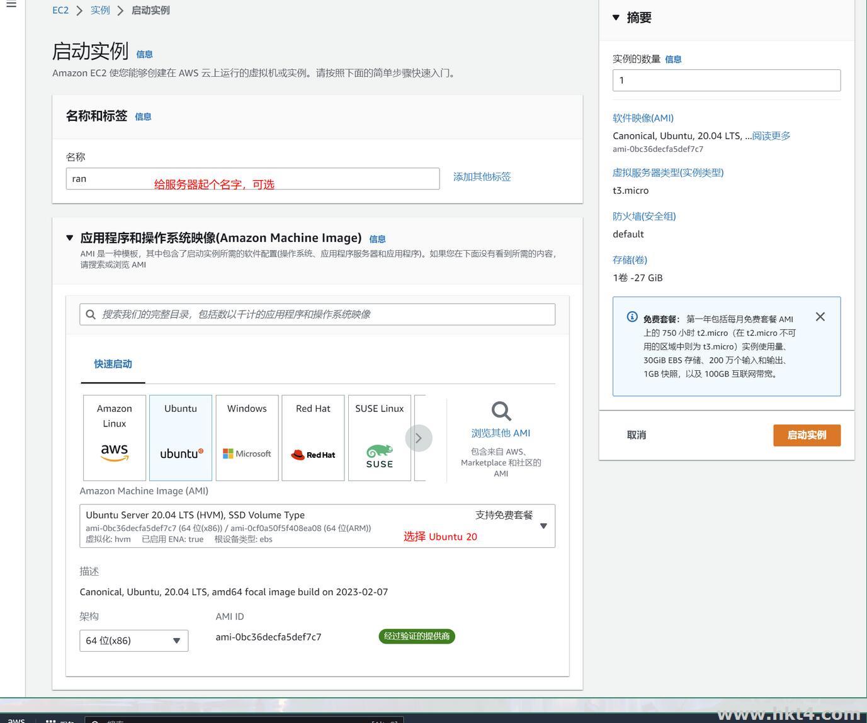Viewport: 867px width, 723px height.
Task: Select the Ubuntu AMI card
Action: (x=181, y=438)
